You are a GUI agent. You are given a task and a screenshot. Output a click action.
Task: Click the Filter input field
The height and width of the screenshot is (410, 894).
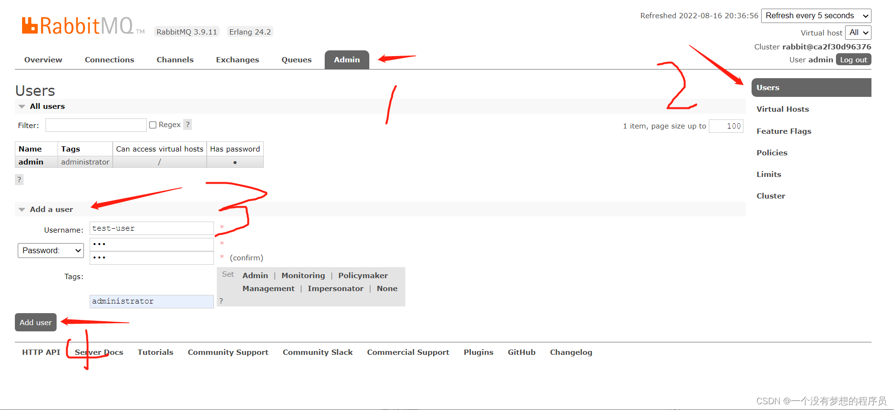pyautogui.click(x=96, y=125)
